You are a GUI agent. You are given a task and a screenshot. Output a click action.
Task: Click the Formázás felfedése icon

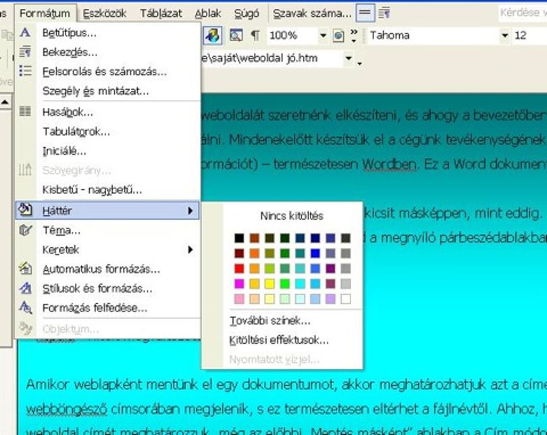click(x=25, y=307)
